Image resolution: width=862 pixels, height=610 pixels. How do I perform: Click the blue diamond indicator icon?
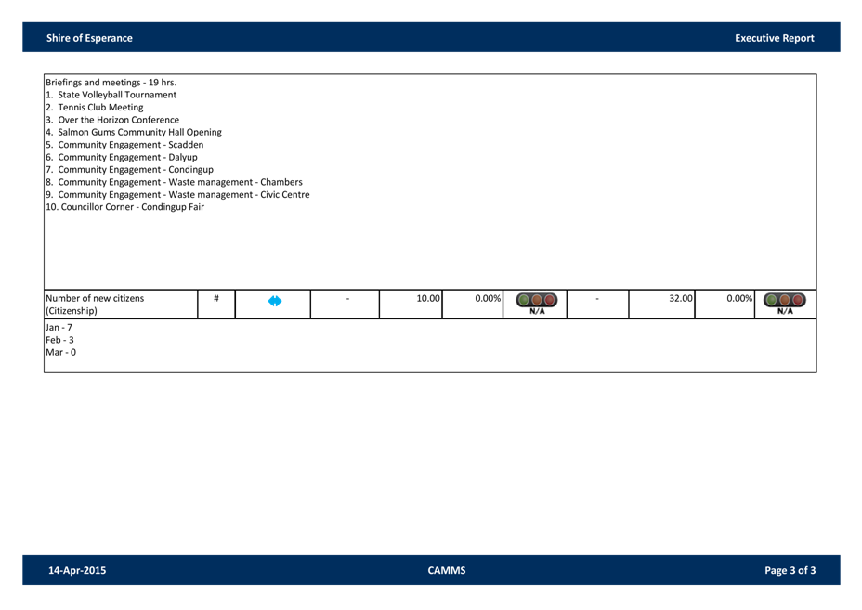coord(274,302)
